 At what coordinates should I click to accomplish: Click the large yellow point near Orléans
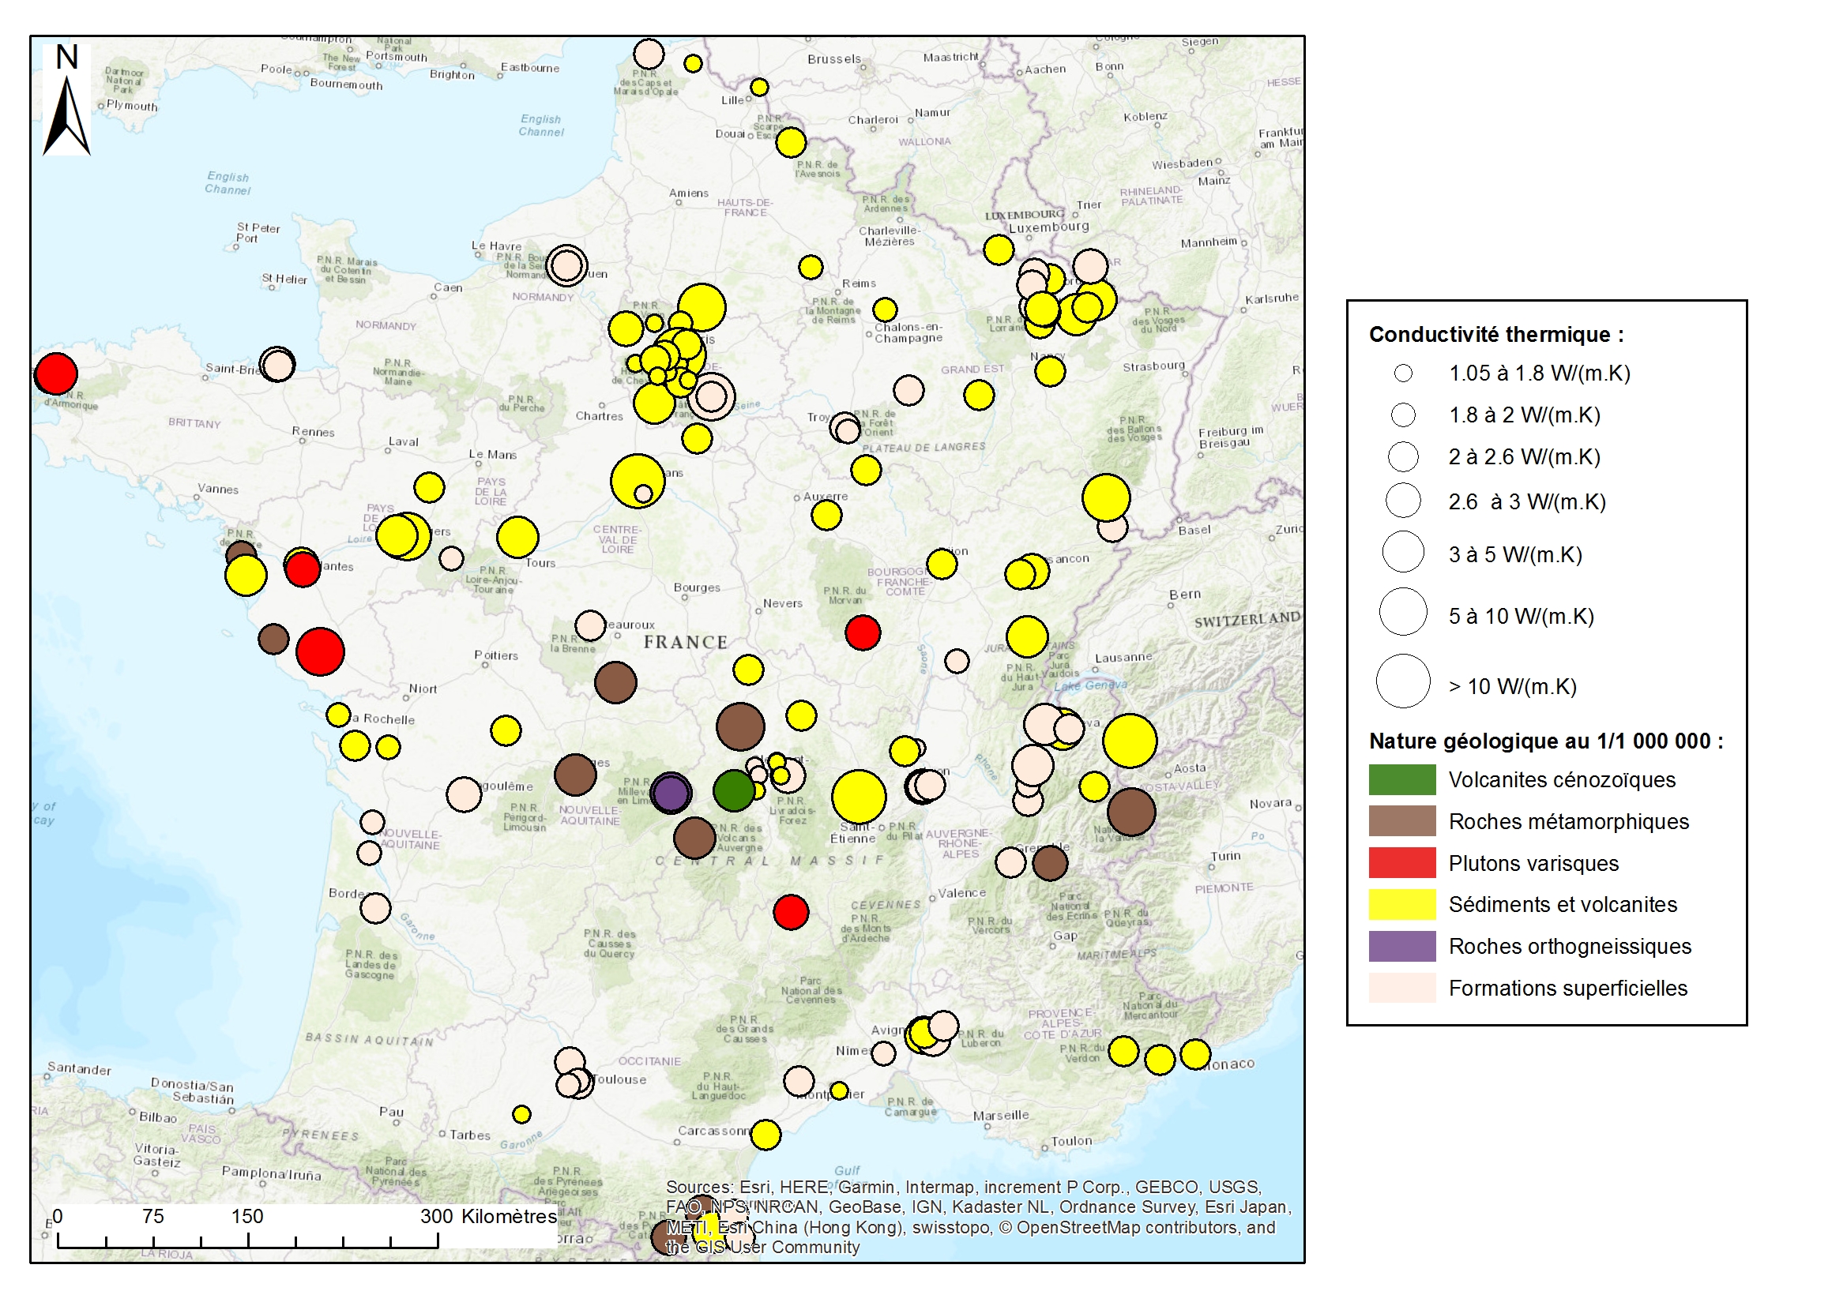pyautogui.click(x=637, y=482)
